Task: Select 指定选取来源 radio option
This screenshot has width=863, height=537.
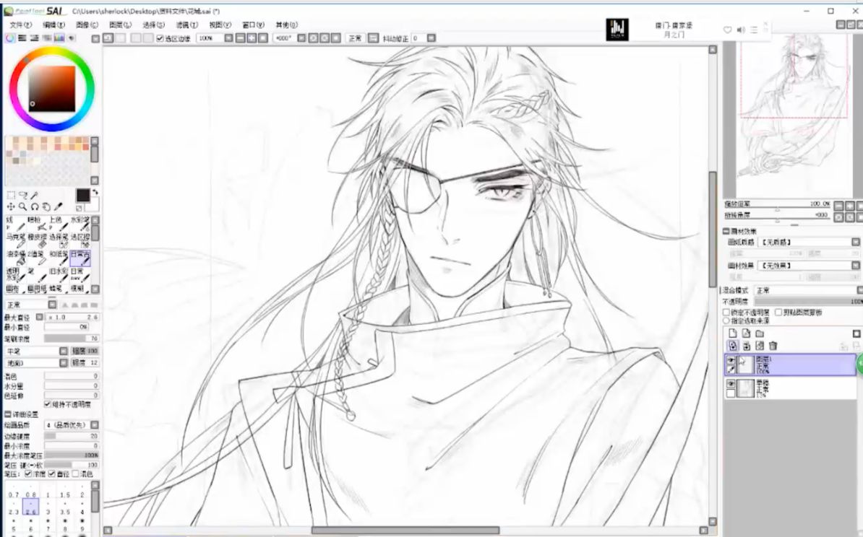Action: point(726,320)
